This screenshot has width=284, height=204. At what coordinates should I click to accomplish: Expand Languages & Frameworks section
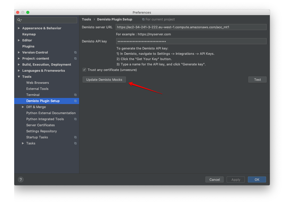(19, 71)
